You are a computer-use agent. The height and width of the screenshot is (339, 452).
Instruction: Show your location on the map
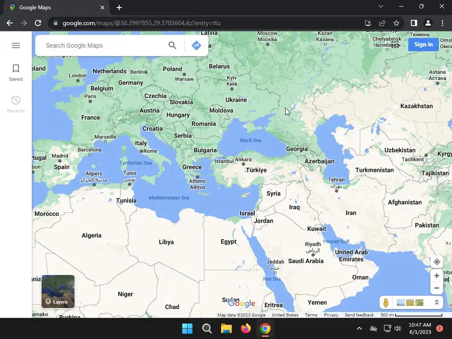coord(437,262)
